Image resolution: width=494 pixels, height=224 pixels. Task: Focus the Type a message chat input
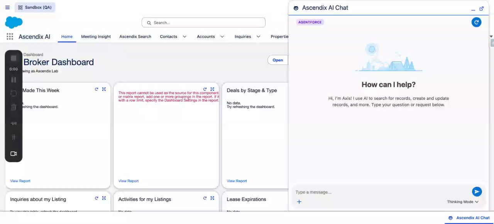click(x=382, y=192)
